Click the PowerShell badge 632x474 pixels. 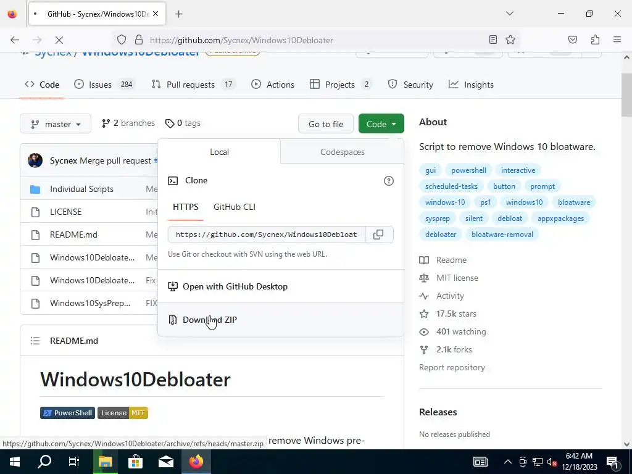pos(67,413)
